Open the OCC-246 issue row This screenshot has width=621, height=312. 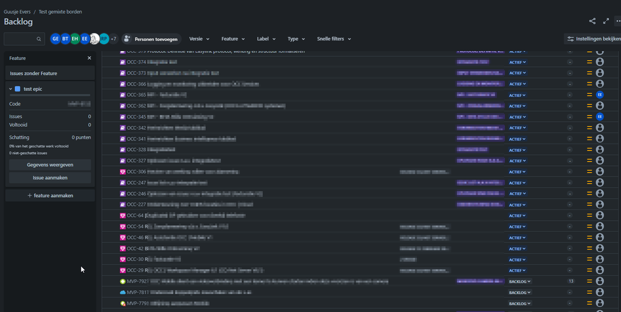360,194
